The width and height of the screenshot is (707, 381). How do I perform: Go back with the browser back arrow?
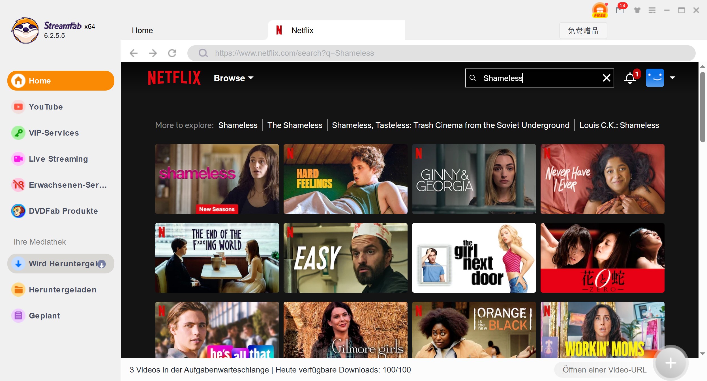134,53
